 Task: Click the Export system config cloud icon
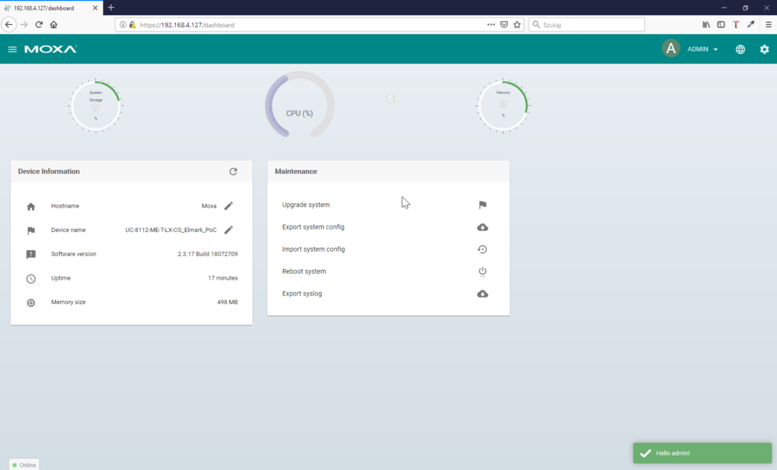(x=482, y=227)
